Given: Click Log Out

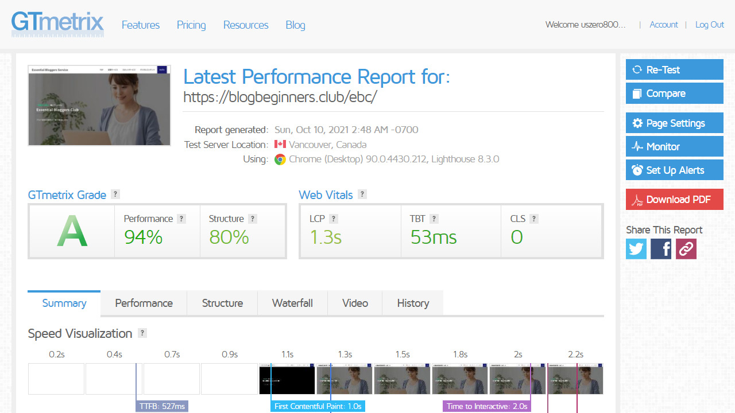Looking at the screenshot, I should click(710, 25).
